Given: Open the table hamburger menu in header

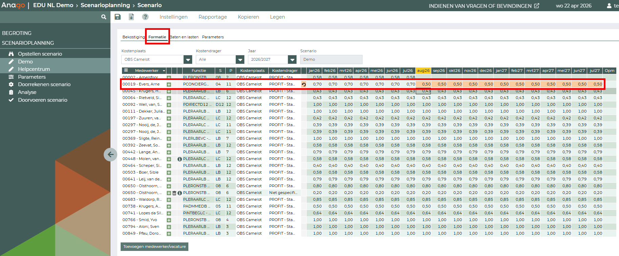Looking at the screenshot, I should [x=126, y=71].
